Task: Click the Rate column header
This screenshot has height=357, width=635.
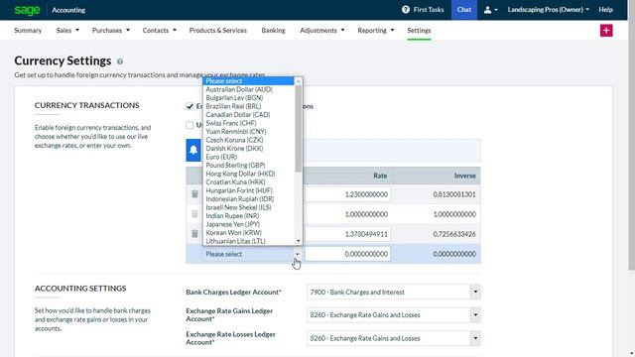Action: tap(380, 176)
